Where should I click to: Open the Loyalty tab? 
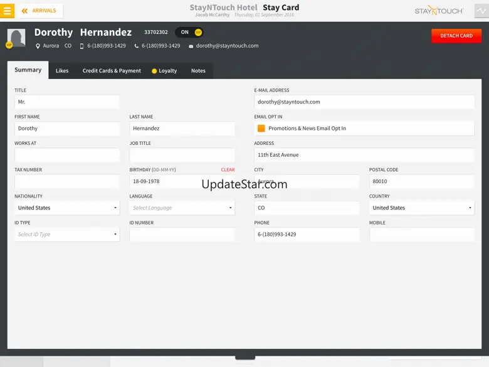point(164,71)
